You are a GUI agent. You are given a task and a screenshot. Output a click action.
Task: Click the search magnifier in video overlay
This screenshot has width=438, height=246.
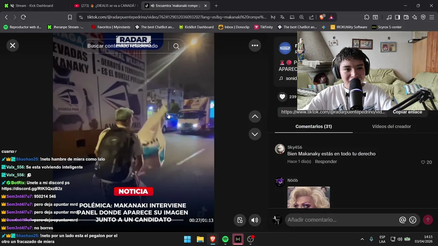(x=176, y=46)
